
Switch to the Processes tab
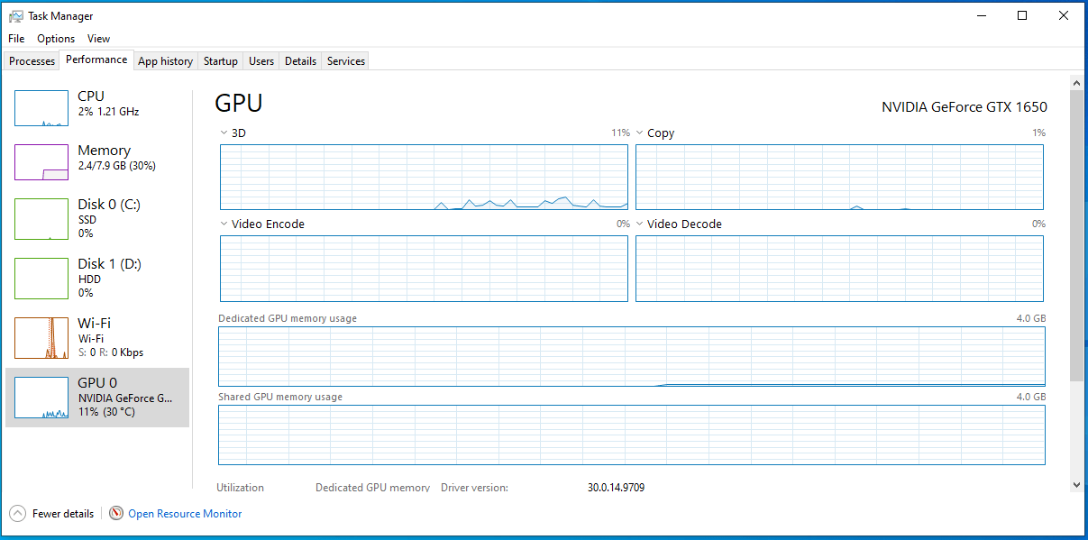32,61
